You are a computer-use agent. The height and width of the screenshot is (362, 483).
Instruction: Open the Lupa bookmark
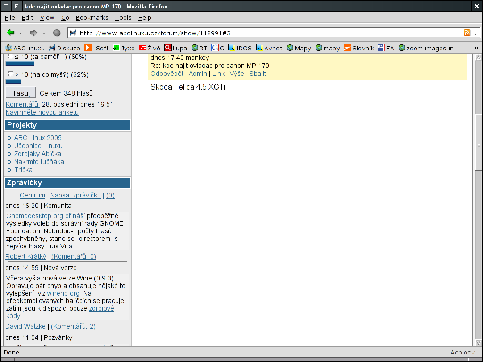pyautogui.click(x=175, y=48)
